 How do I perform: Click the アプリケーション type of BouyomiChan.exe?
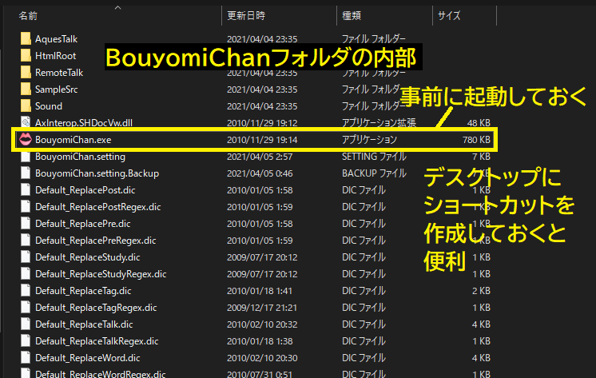tap(369, 140)
